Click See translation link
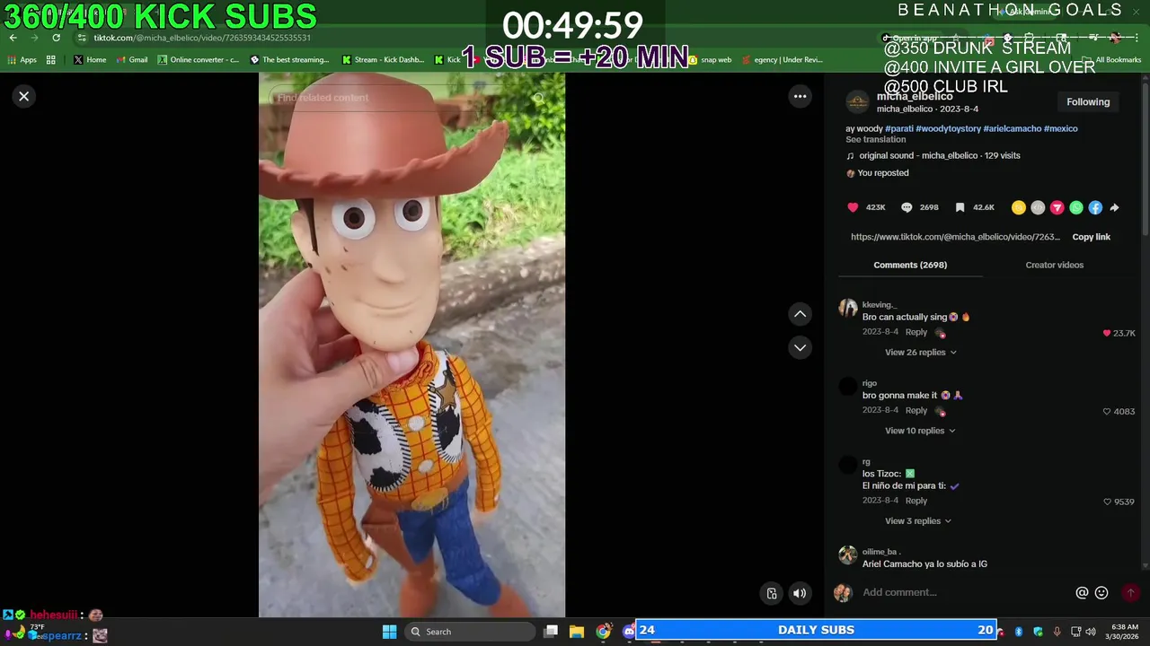This screenshot has height=646, width=1150. pos(875,139)
